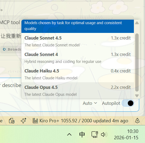The width and height of the screenshot is (145, 143).
Task: Switch the Chinese input method indicator
Action: click(82, 134)
